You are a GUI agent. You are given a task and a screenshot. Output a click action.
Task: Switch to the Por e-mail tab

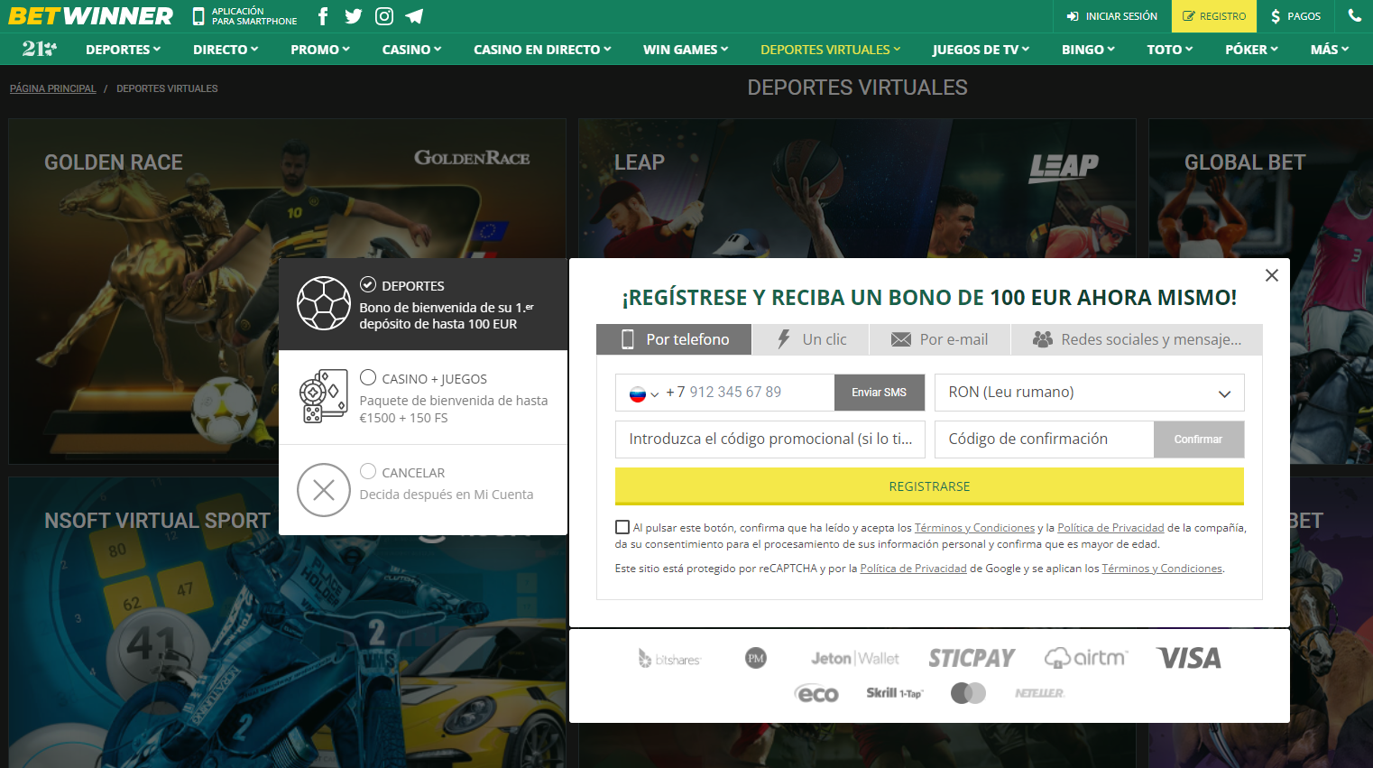coord(940,339)
